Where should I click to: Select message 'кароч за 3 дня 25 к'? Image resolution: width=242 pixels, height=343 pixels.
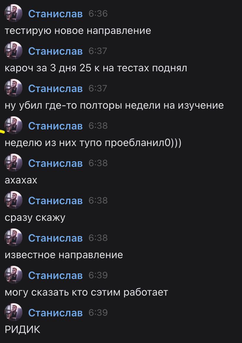[x=96, y=68]
